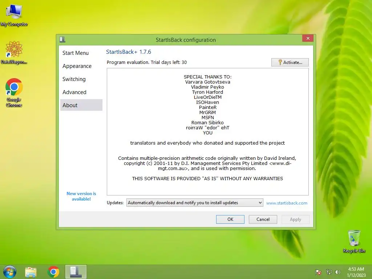This screenshot has width=372, height=279.
Task: Open www.startisback.com link
Action: 287,203
